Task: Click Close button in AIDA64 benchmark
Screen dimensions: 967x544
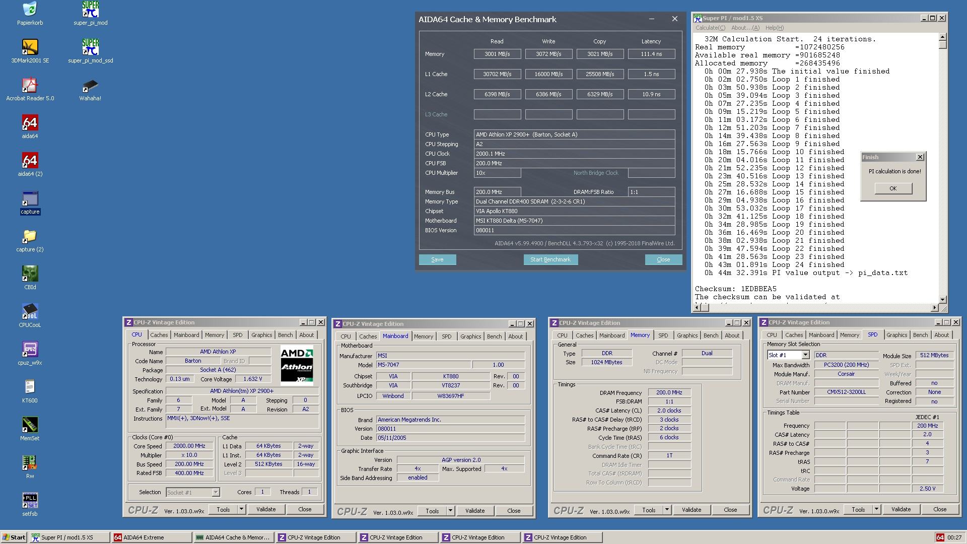Action: pos(663,259)
